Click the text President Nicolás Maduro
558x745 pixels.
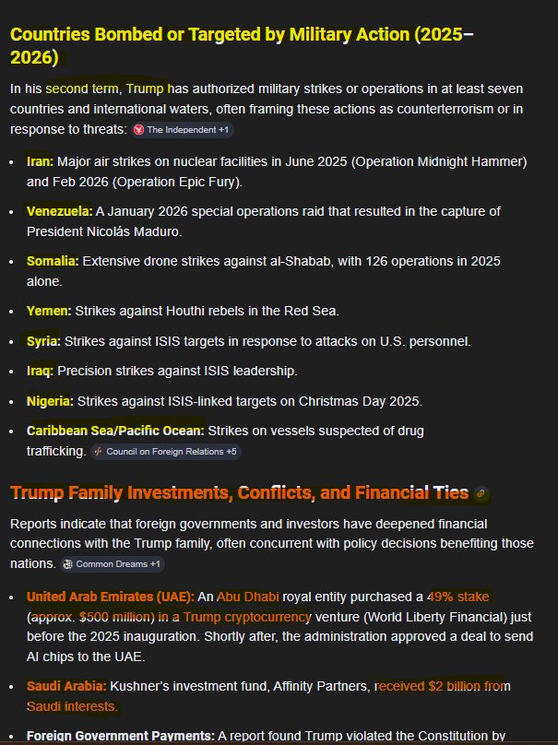[103, 231]
